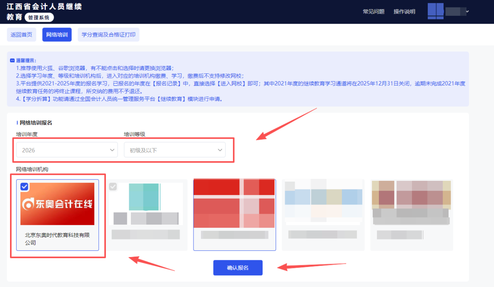Check the second institution card's checkbox
This screenshot has height=287, width=494.
coord(113,187)
